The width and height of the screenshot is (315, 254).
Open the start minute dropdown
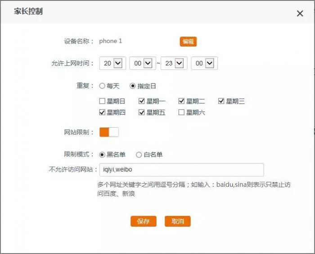142,64
